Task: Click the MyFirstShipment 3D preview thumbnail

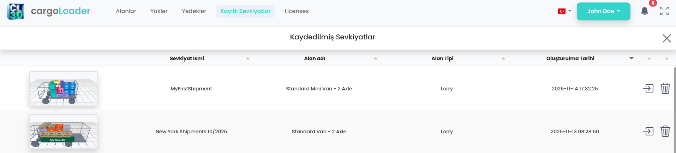Action: [x=64, y=89]
